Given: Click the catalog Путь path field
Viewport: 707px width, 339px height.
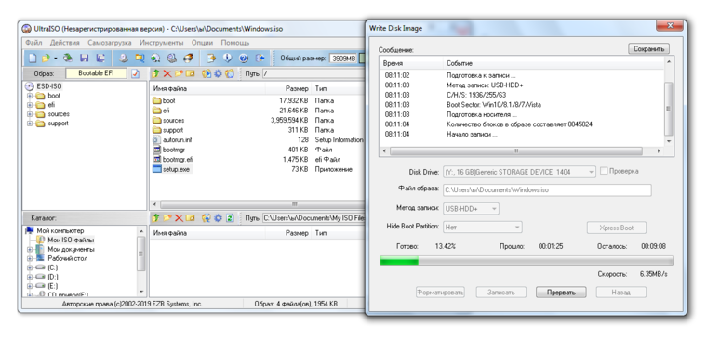Looking at the screenshot, I should tap(313, 218).
